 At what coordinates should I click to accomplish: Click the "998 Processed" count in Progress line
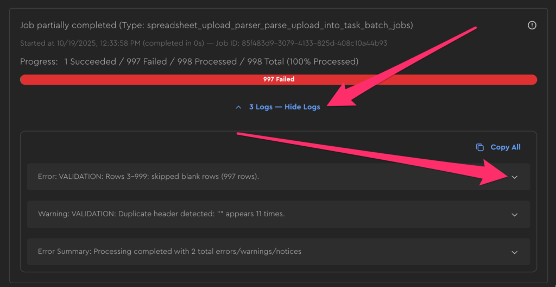(207, 61)
